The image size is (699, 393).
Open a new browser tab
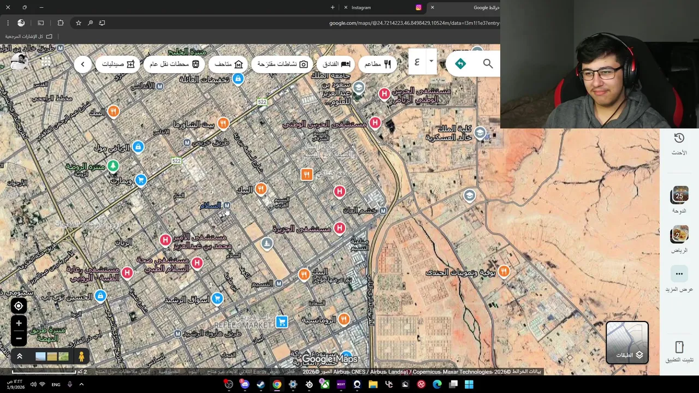(333, 8)
